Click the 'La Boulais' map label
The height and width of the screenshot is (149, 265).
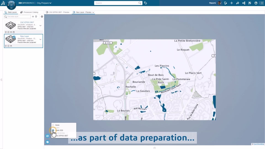(123, 111)
